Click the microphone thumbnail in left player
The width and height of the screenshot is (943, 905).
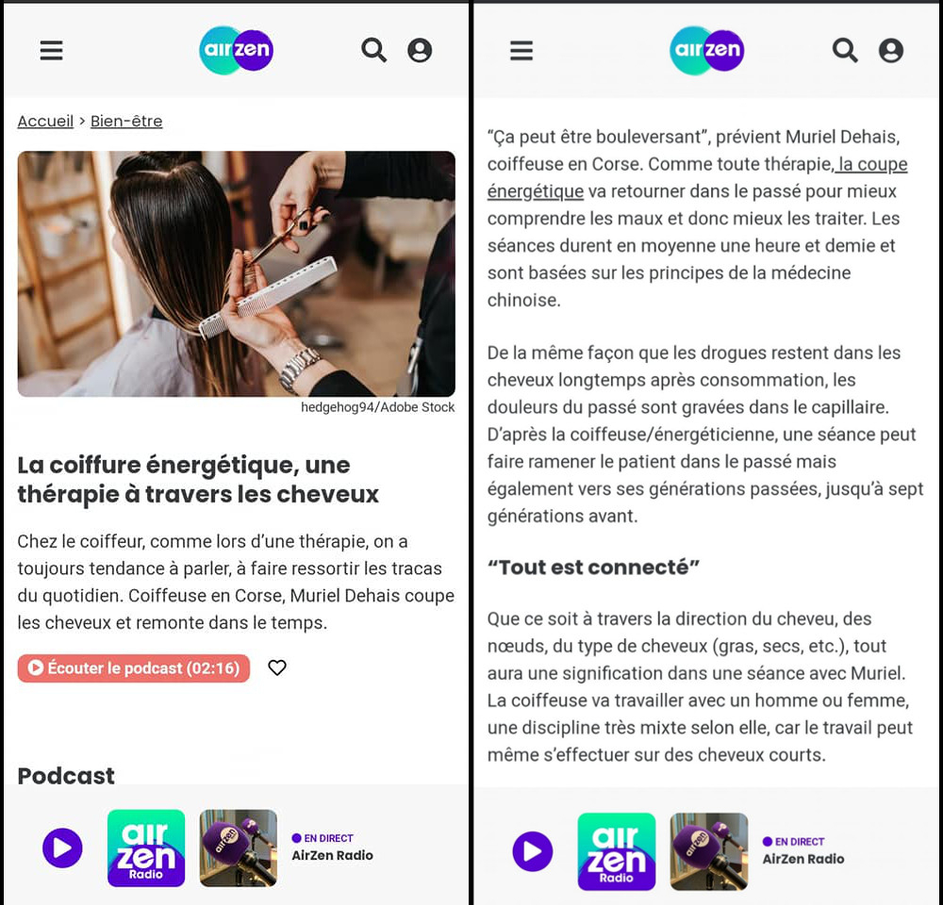tap(239, 847)
